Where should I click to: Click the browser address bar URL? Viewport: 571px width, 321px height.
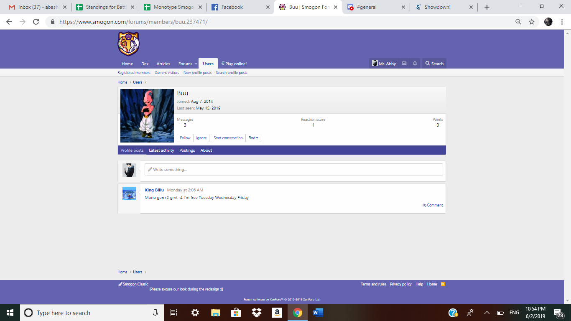(x=133, y=22)
